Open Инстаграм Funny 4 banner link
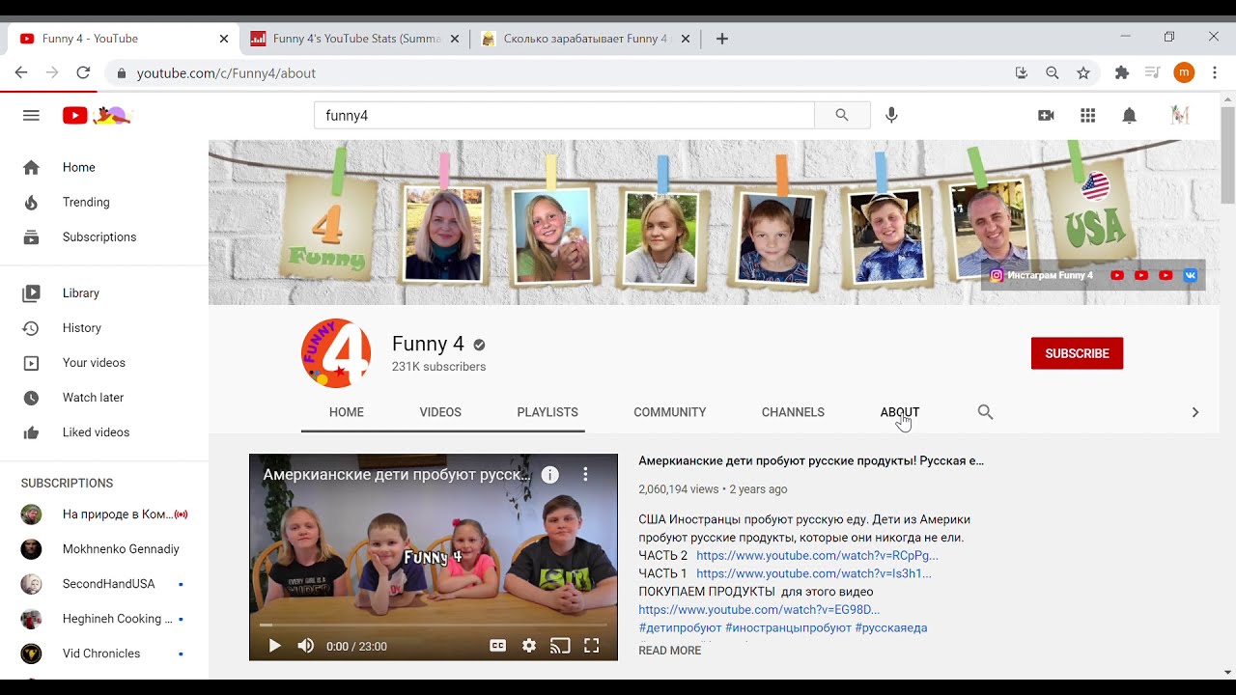Screen dimensions: 1236x695 pyautogui.click(x=1042, y=275)
